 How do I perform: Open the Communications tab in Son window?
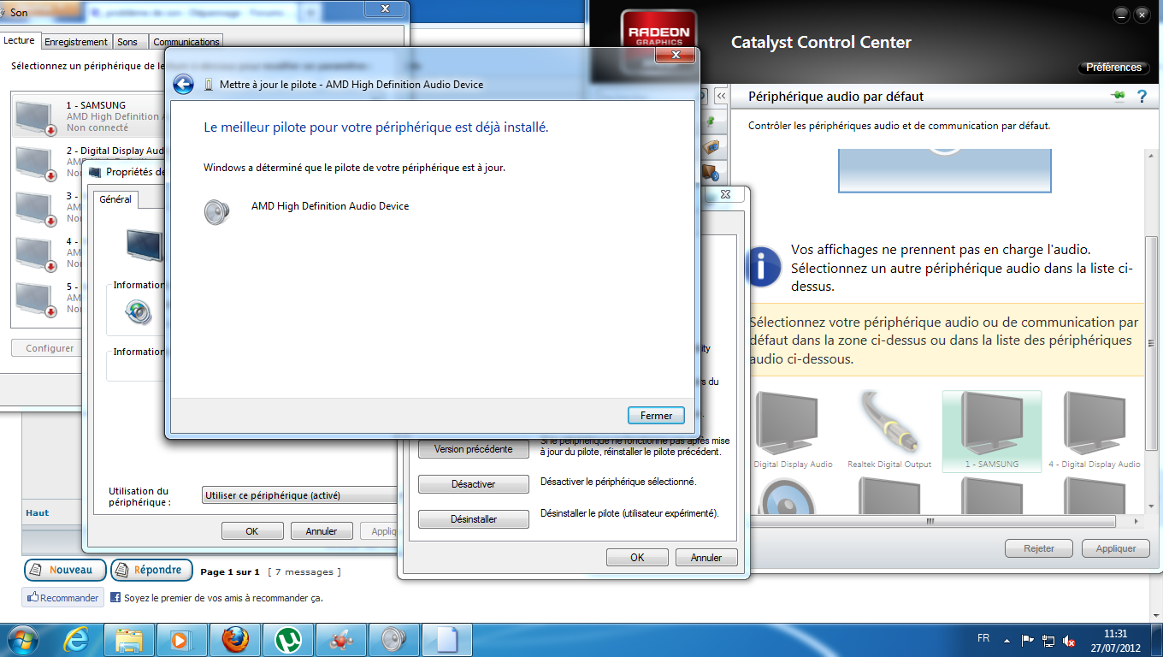(x=186, y=42)
